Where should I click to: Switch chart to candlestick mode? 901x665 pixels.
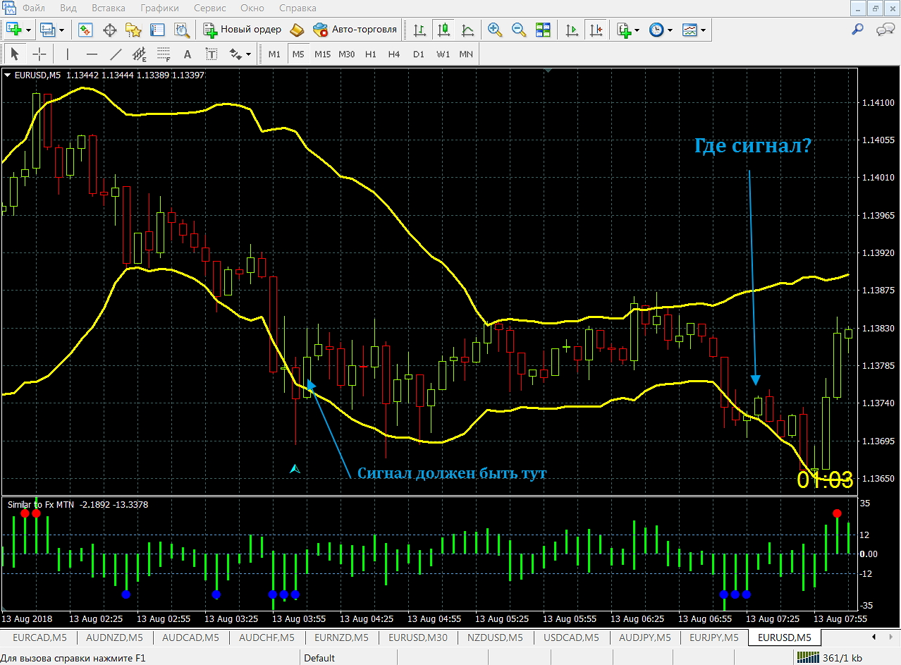(x=443, y=30)
